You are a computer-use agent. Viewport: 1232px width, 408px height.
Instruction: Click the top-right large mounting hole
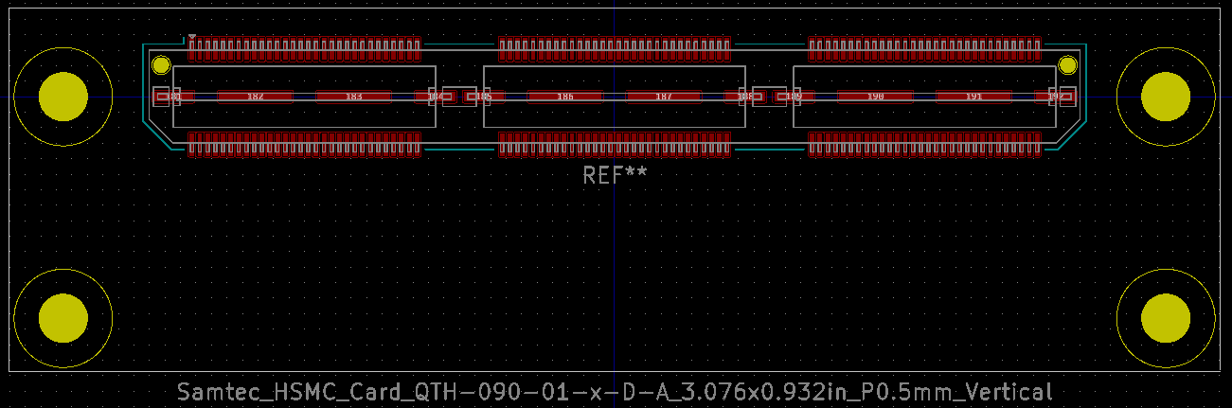click(x=1165, y=97)
